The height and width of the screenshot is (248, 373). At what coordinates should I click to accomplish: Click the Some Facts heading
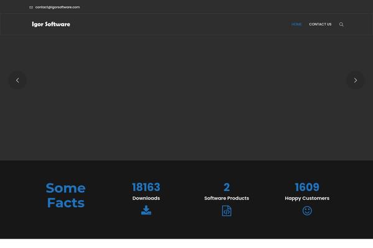(x=66, y=195)
